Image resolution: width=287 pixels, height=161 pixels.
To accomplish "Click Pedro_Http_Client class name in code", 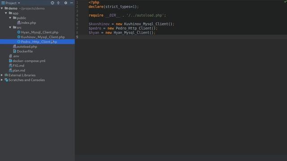I will click(x=133, y=28).
